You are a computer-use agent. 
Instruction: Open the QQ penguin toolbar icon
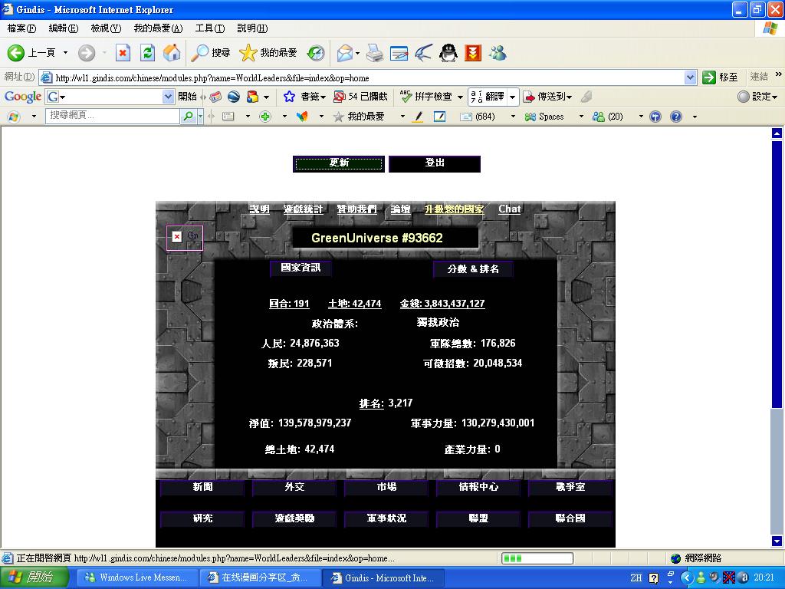pyautogui.click(x=448, y=53)
